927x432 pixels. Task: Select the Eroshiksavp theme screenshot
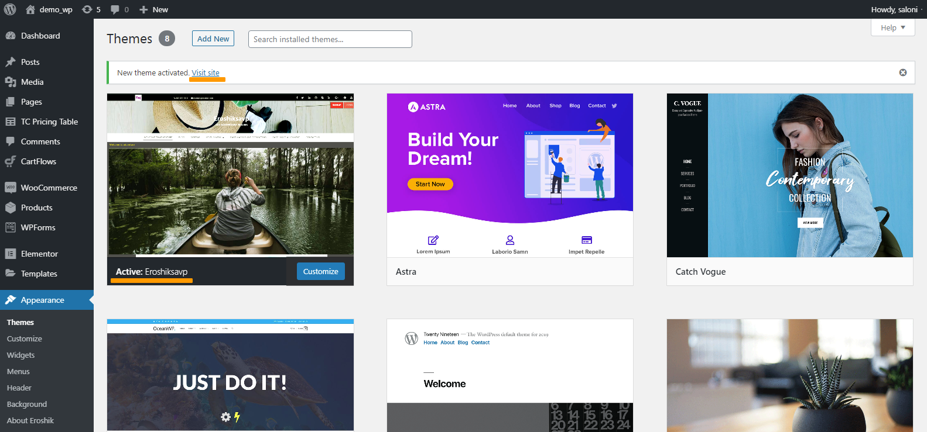coord(230,174)
